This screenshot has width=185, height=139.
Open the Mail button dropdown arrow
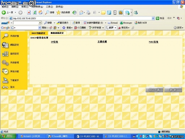[x=84, y=12]
